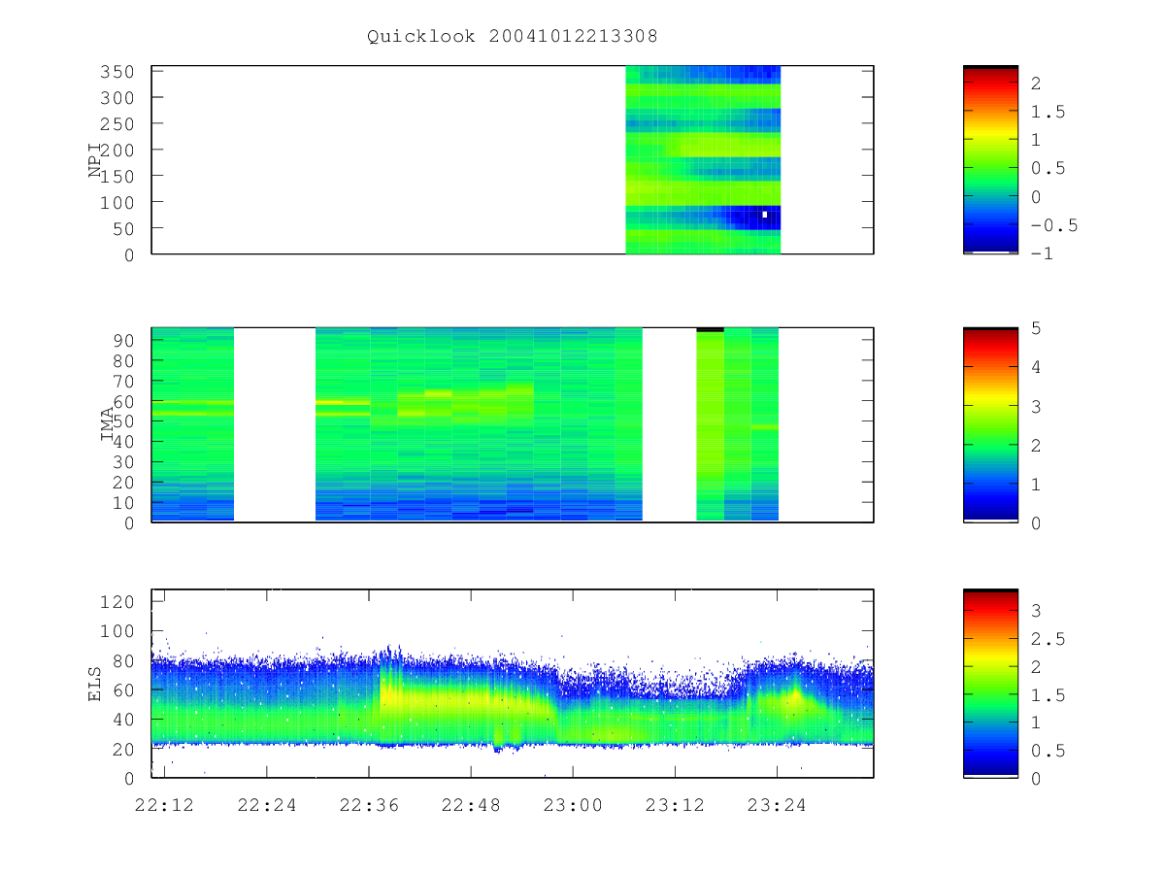Viewport: 1165px width, 874px height.
Task: Click the 3 value on ELS colorbar
Action: pyautogui.click(x=1036, y=611)
